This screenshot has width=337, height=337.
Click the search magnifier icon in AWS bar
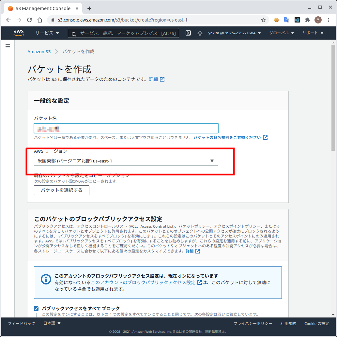pos(74,34)
